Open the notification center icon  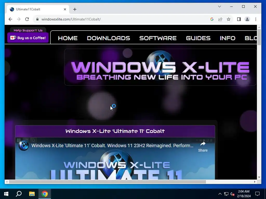[x=257, y=194]
